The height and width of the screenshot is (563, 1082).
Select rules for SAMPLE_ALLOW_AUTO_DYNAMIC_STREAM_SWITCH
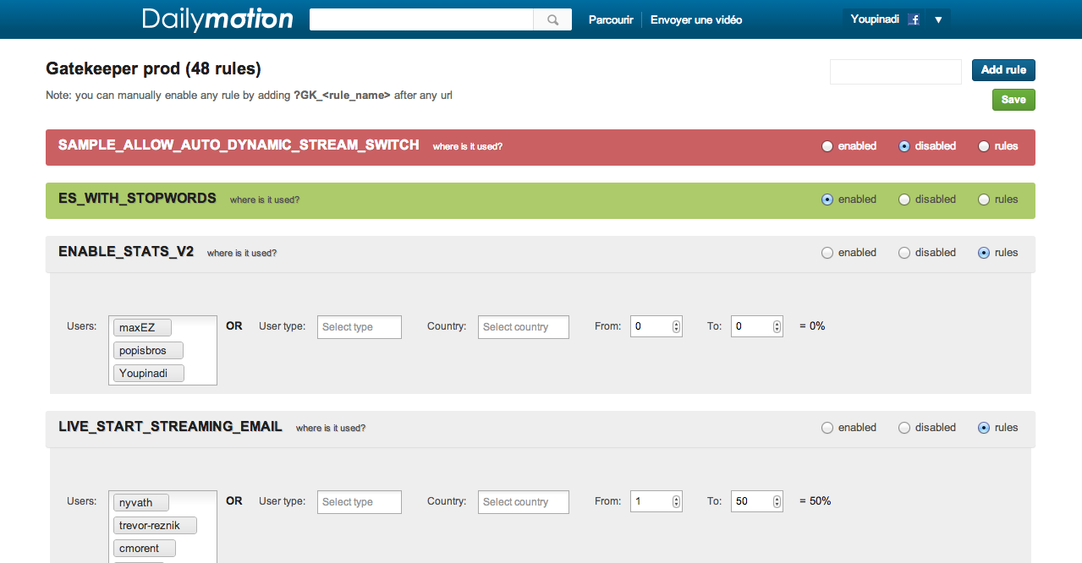coord(984,146)
